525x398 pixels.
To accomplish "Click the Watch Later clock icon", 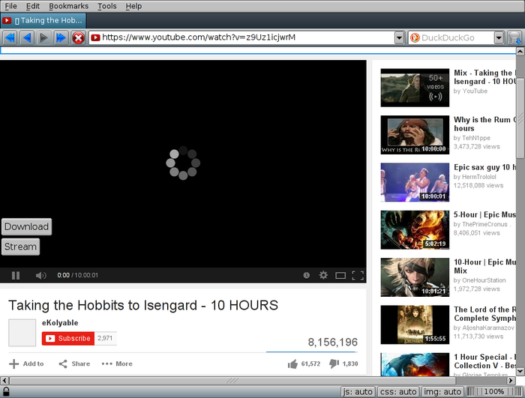I will (307, 275).
